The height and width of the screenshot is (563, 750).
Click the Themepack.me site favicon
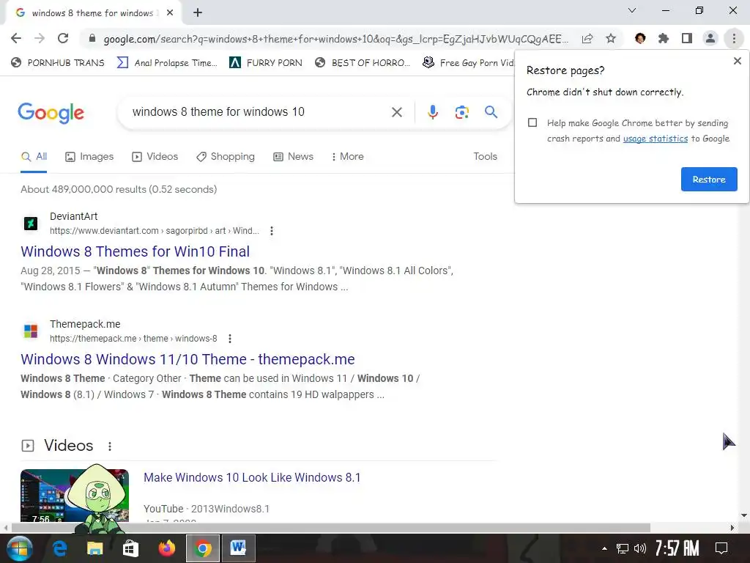(31, 331)
